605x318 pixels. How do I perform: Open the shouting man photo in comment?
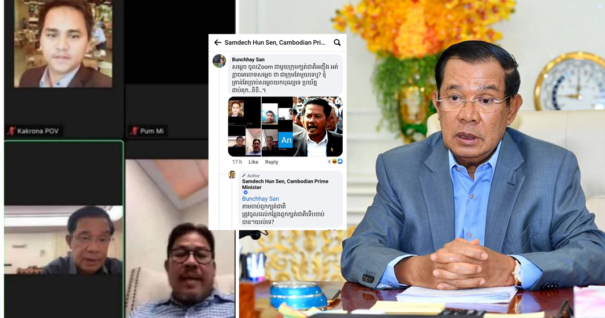(x=318, y=126)
